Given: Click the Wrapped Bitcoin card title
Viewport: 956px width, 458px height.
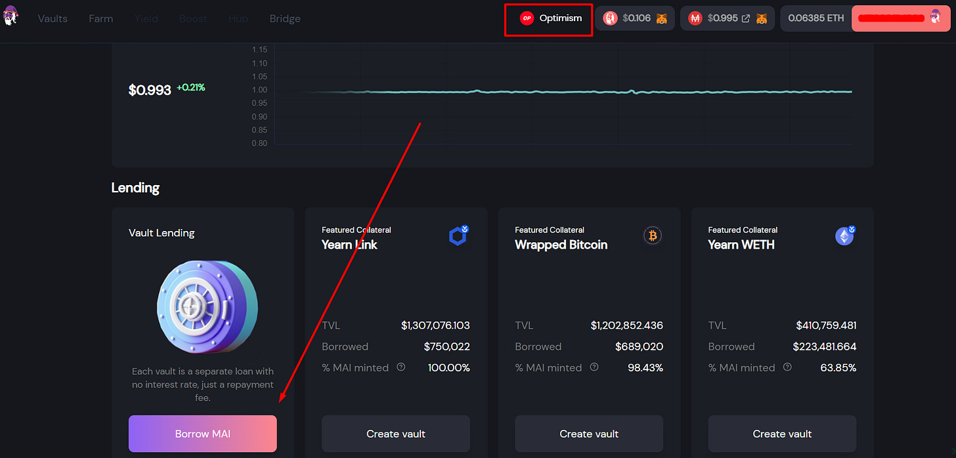Looking at the screenshot, I should [x=561, y=245].
